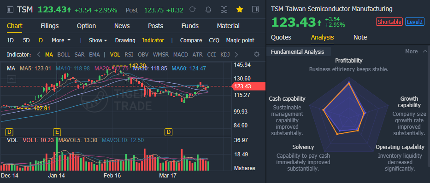Toggle the VOL indicator
Viewport: 430px width, 183px height.
(x=115, y=54)
